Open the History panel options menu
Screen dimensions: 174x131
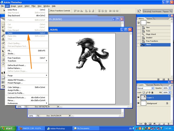(x=172, y=19)
